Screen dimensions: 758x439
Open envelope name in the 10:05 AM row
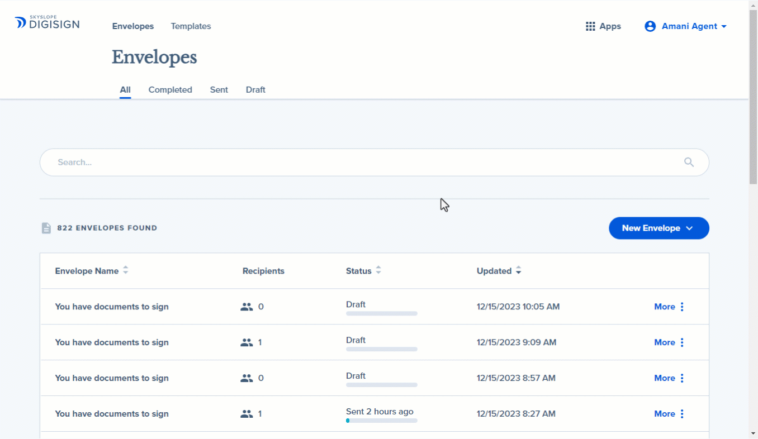coord(112,307)
